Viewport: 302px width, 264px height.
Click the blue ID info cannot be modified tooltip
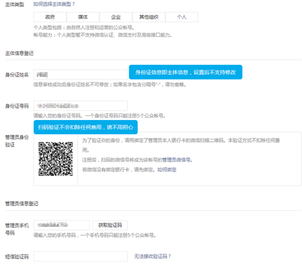point(185,72)
